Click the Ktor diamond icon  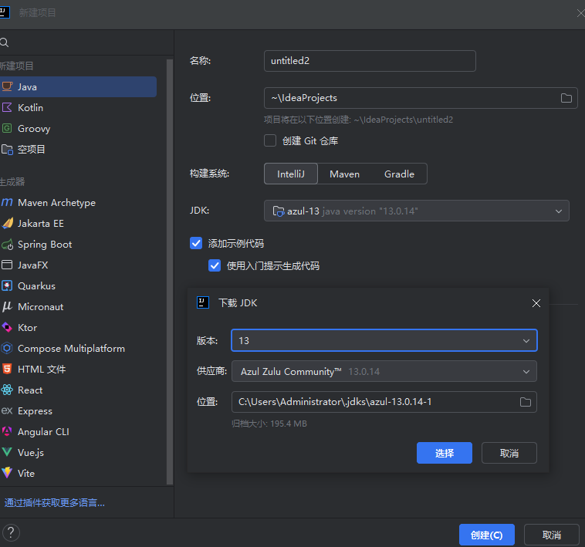(7, 327)
